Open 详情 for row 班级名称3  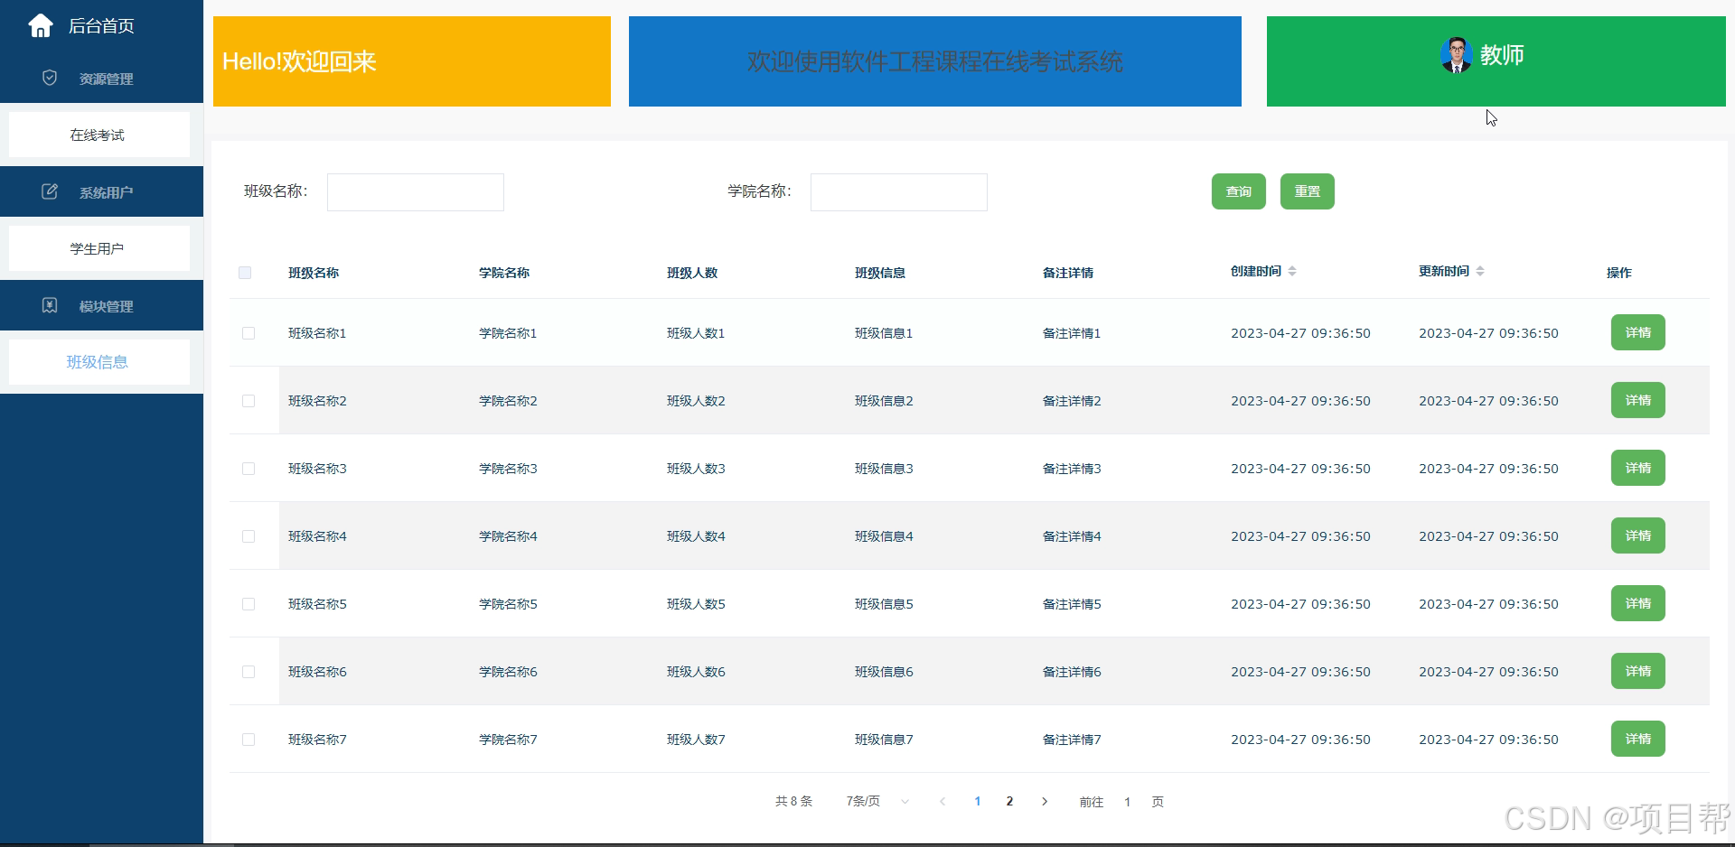click(1638, 468)
